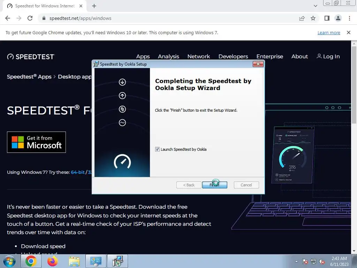Open Windows Explorer from the taskbar

click(74, 261)
